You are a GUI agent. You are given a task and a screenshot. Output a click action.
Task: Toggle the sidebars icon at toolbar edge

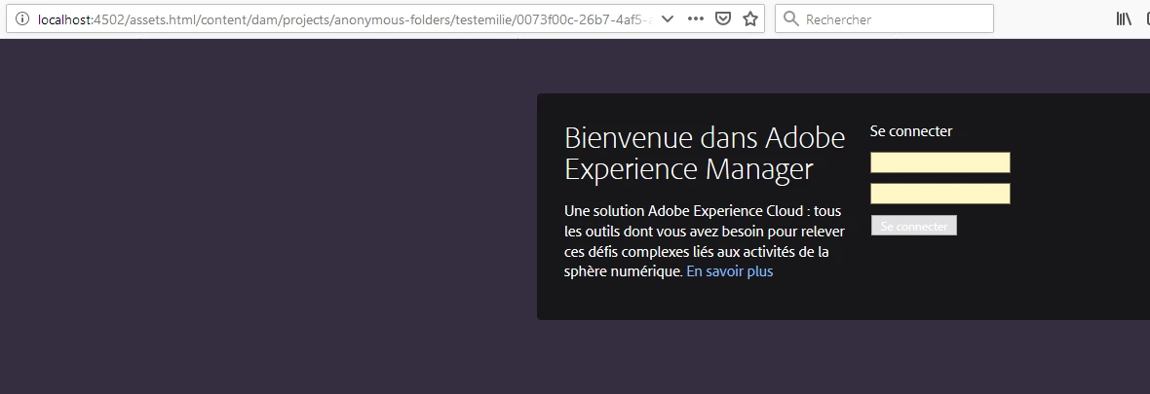(x=1147, y=19)
